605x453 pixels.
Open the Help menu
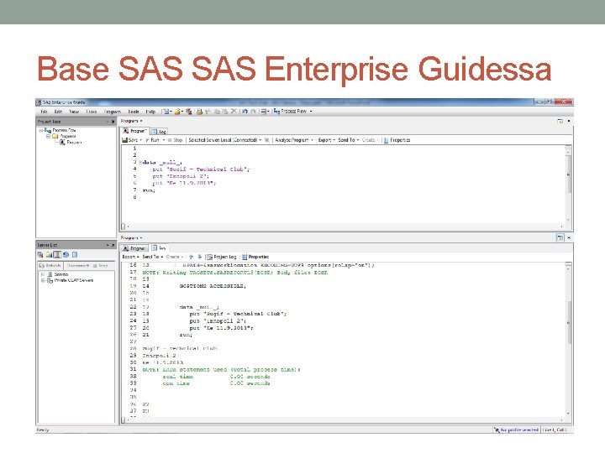[150, 112]
